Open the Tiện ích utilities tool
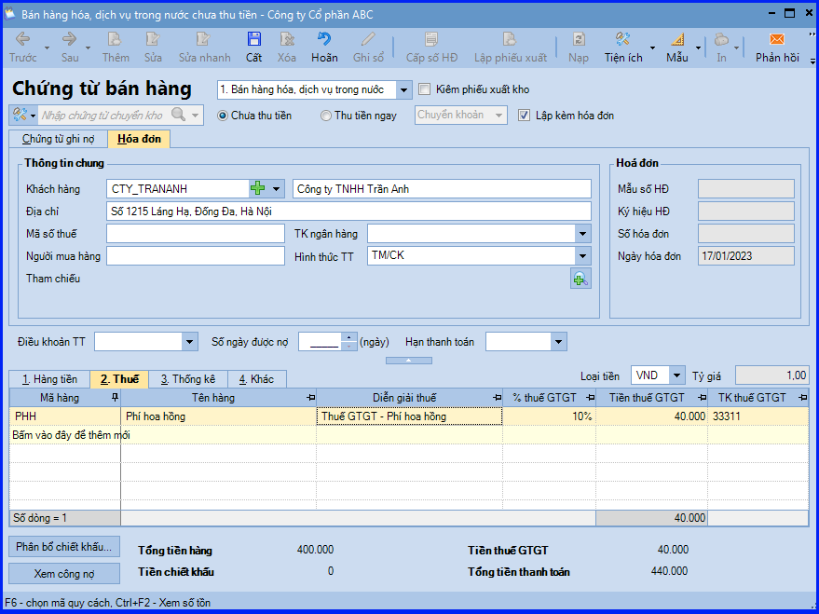The width and height of the screenshot is (819, 614). tap(623, 48)
